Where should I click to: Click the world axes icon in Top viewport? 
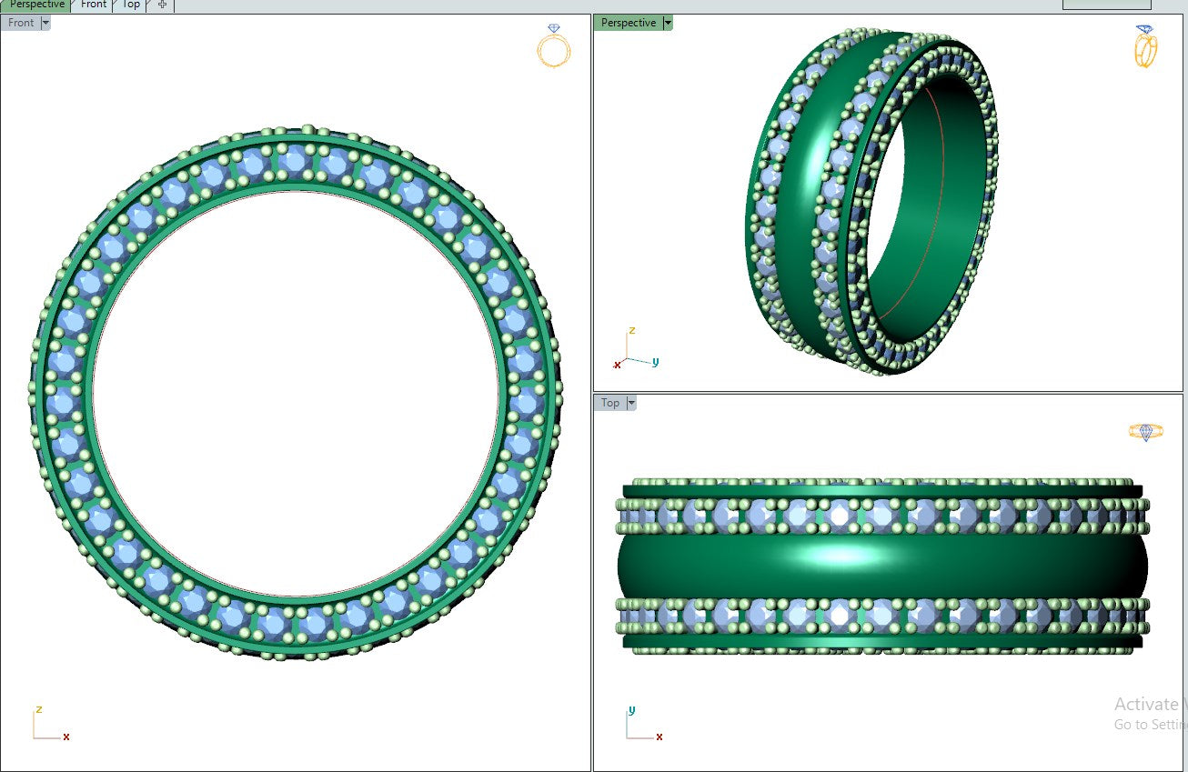642,726
